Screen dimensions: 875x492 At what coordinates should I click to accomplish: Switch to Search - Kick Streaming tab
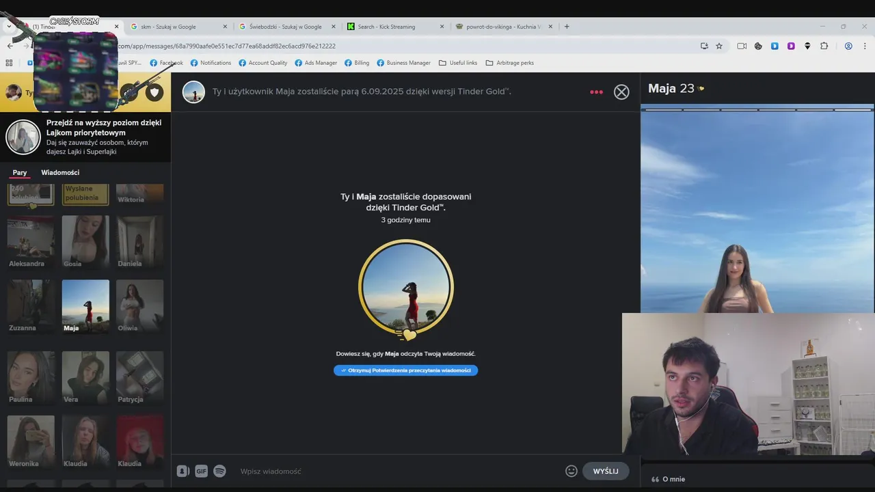point(394,27)
